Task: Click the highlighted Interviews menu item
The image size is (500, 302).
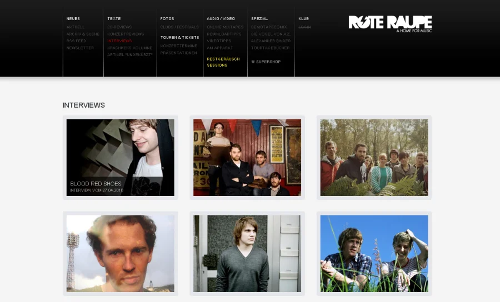Action: point(119,41)
